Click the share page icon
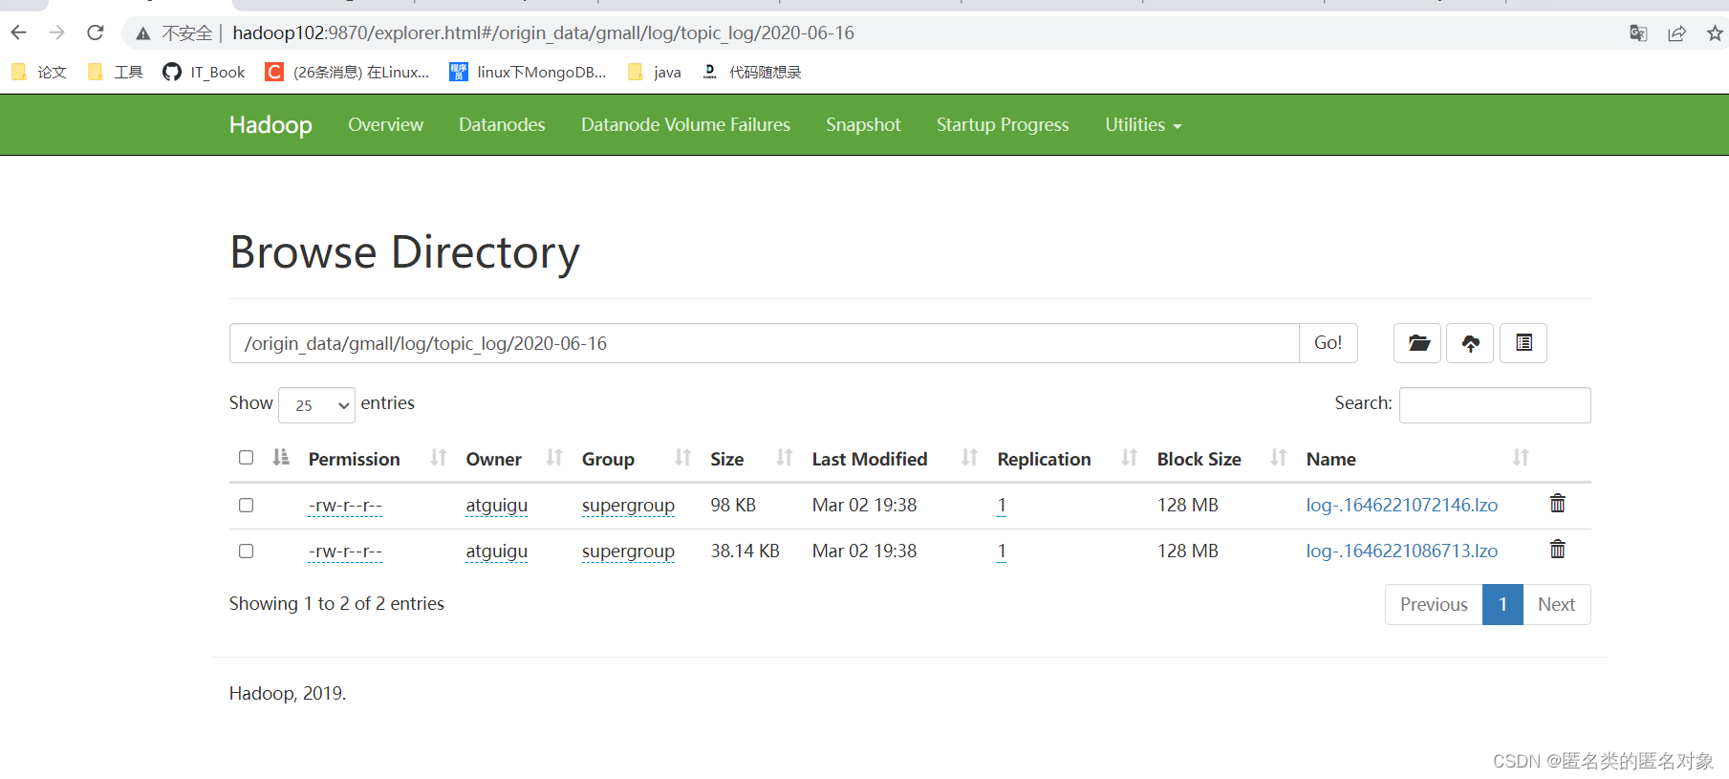The width and height of the screenshot is (1729, 779). click(1676, 33)
